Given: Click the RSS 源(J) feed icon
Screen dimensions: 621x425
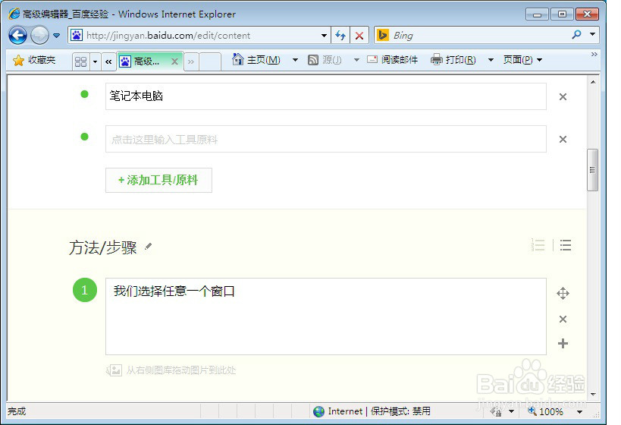Looking at the screenshot, I should click(313, 60).
